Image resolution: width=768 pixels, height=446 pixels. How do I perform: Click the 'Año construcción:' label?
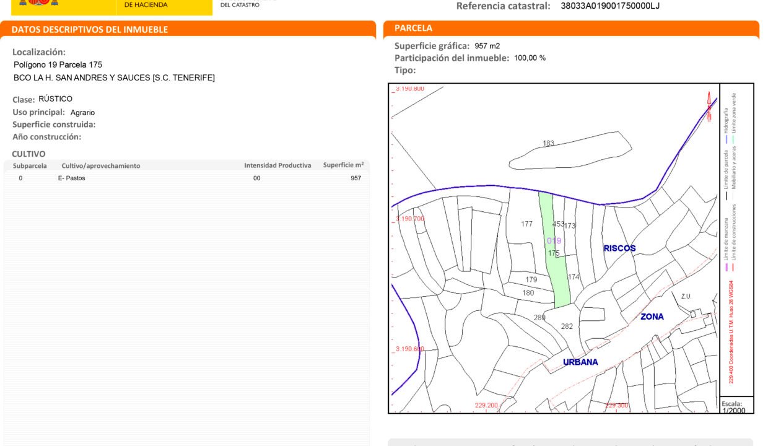coord(47,137)
